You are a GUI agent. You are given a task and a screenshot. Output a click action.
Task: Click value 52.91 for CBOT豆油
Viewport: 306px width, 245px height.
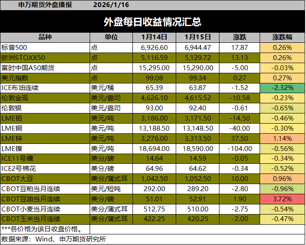[197, 199]
